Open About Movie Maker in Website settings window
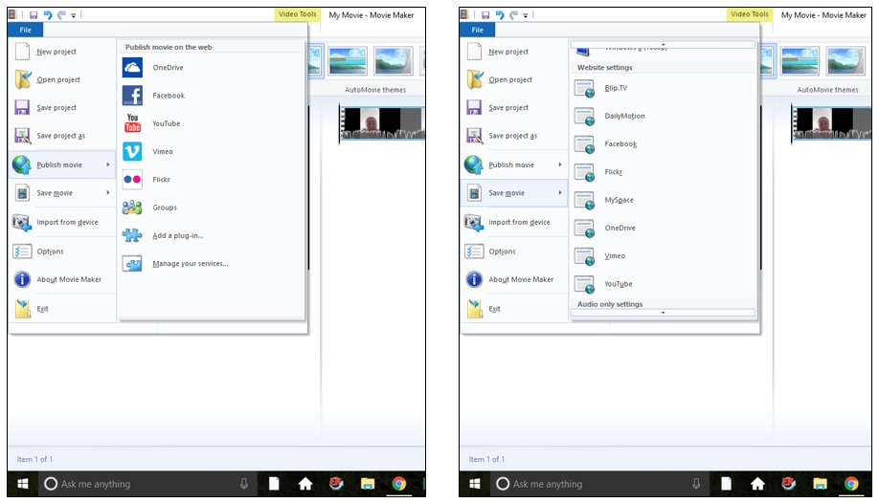The width and height of the screenshot is (879, 503). pyautogui.click(x=514, y=279)
